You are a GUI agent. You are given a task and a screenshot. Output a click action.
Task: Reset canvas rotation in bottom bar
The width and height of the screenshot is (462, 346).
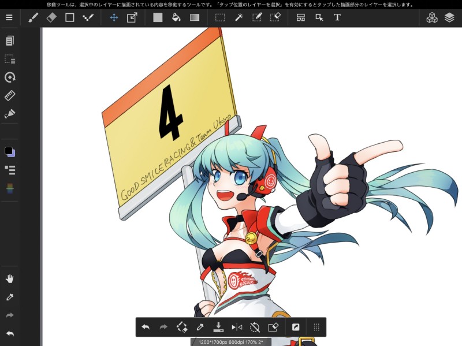(x=255, y=327)
